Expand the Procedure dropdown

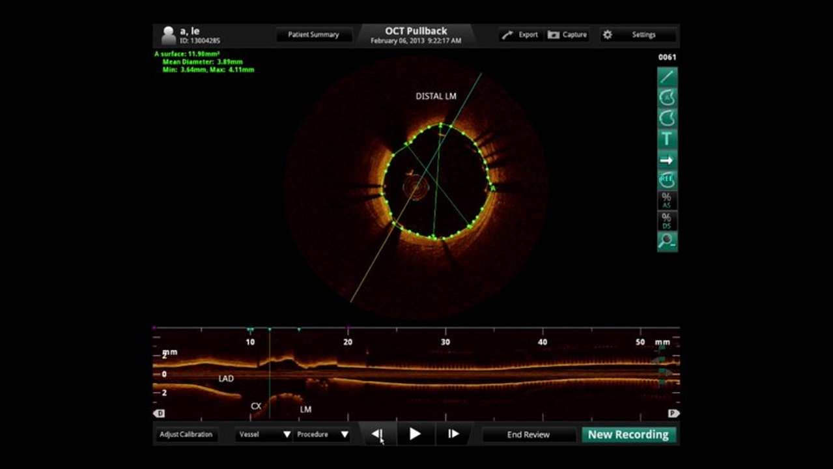tap(322, 434)
